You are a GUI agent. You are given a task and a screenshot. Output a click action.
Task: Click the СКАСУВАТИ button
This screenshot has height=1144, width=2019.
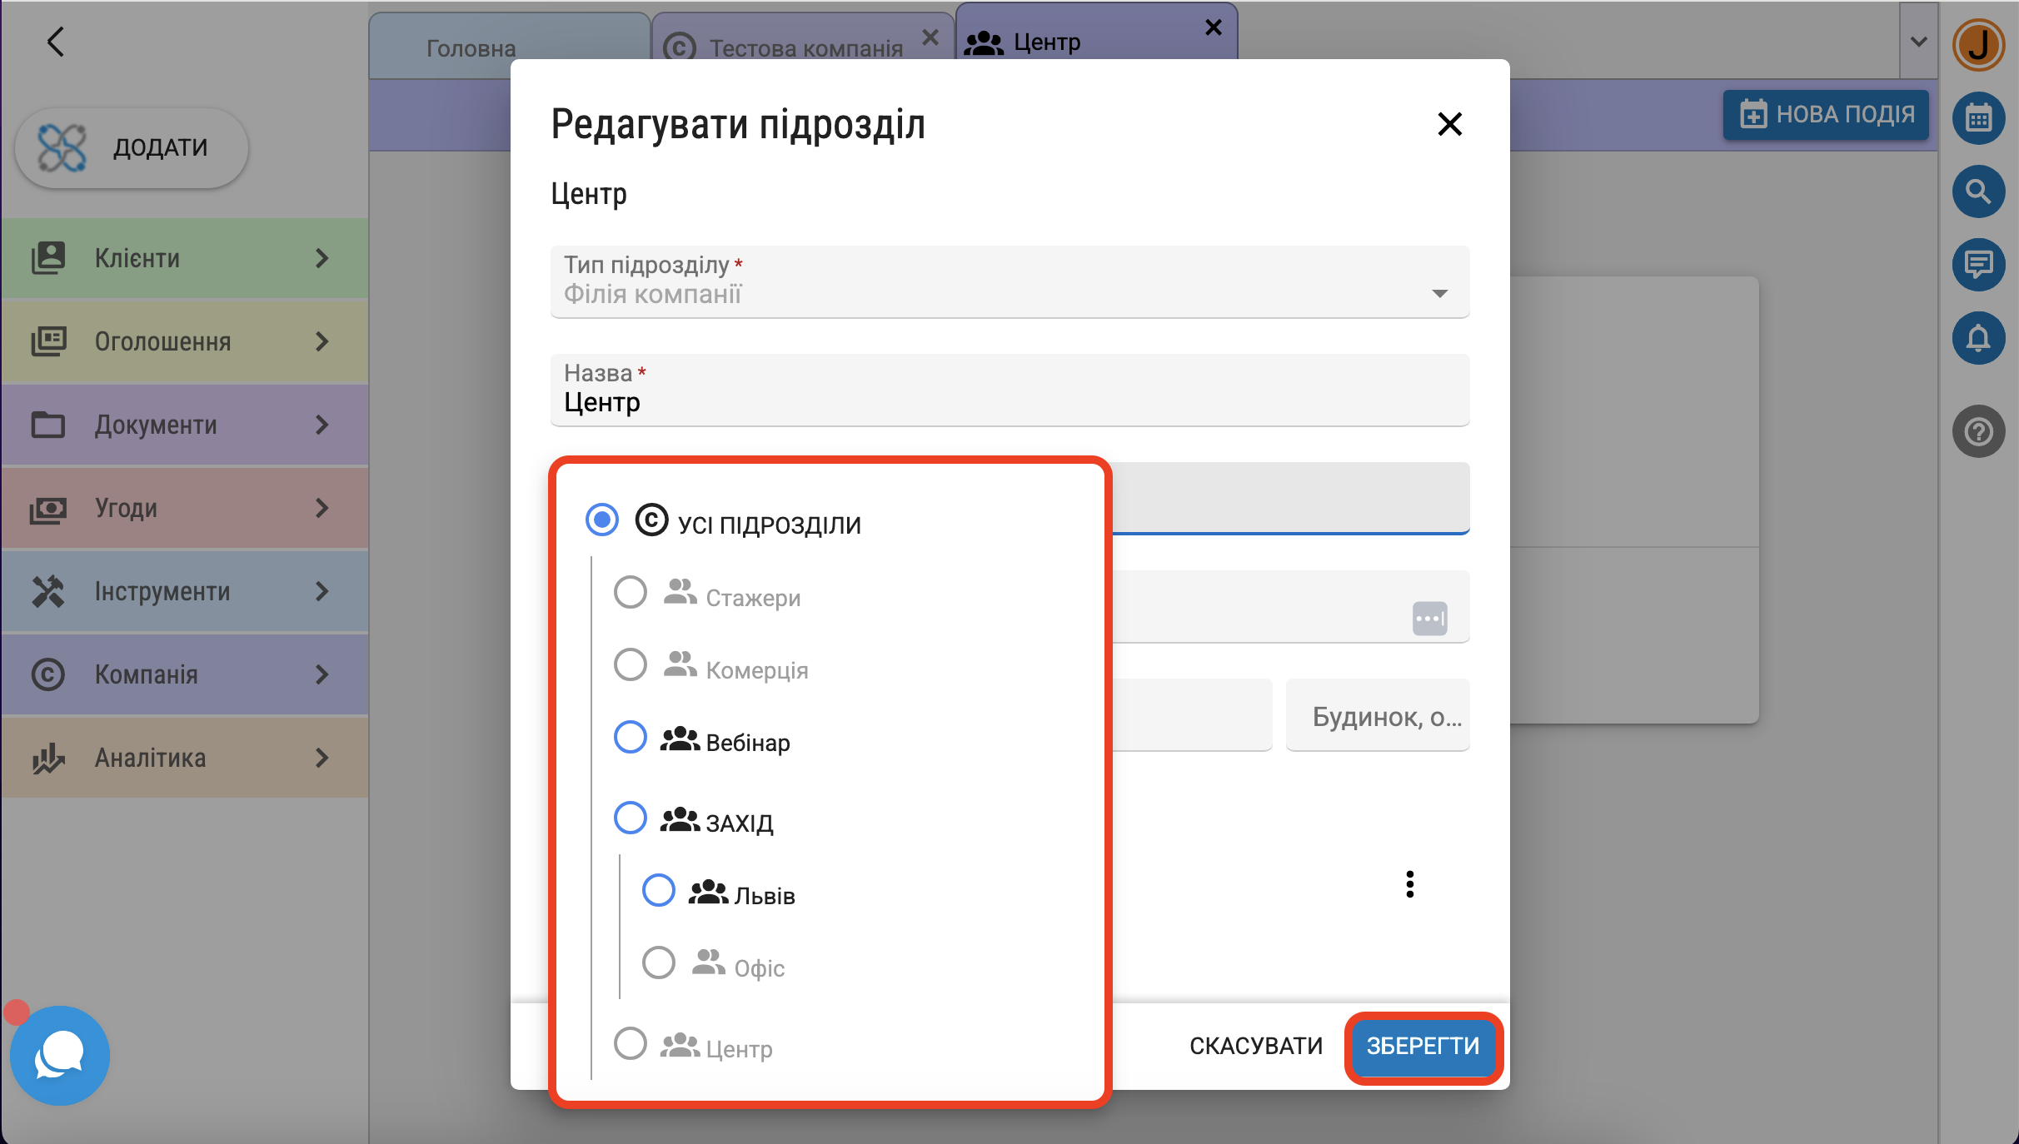1255,1046
